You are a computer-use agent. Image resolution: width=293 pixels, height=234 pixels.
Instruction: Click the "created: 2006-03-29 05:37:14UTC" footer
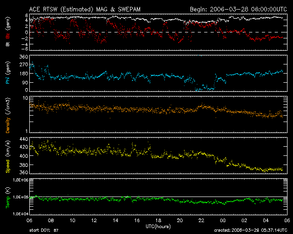click(250, 230)
